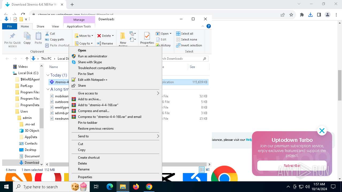Click the Copy ribbon icon
The height and width of the screenshot is (192, 342).
27,38
